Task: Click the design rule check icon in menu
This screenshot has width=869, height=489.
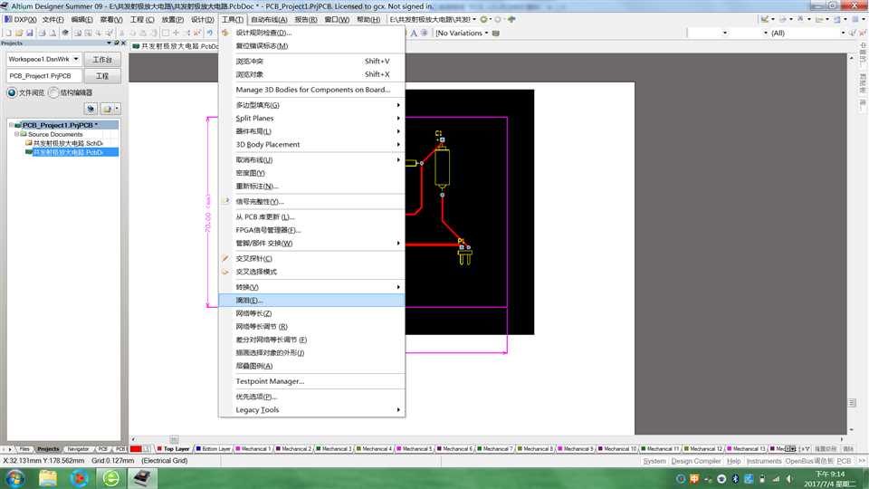Action: [x=225, y=33]
